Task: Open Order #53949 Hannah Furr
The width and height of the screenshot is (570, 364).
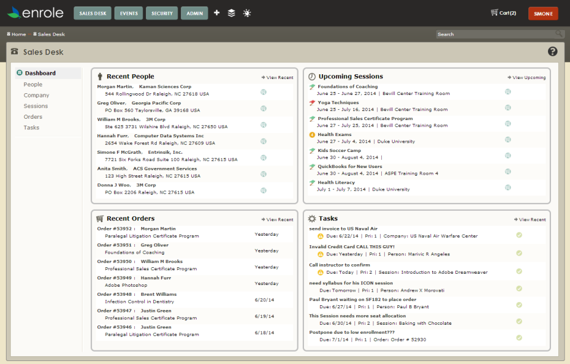Action: tap(134, 278)
